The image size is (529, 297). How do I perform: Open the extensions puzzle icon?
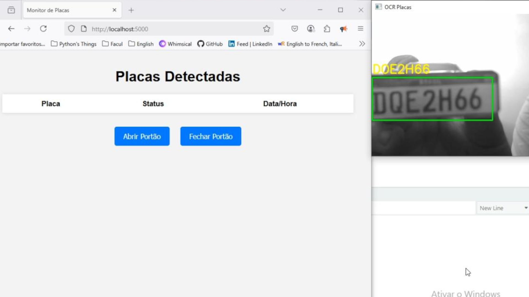[x=327, y=29]
